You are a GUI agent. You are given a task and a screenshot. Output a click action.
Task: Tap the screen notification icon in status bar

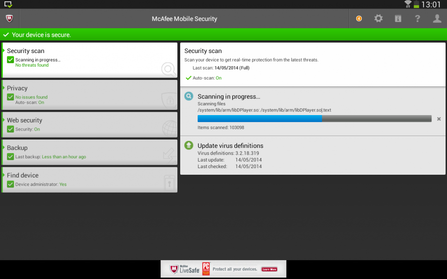(8, 4)
